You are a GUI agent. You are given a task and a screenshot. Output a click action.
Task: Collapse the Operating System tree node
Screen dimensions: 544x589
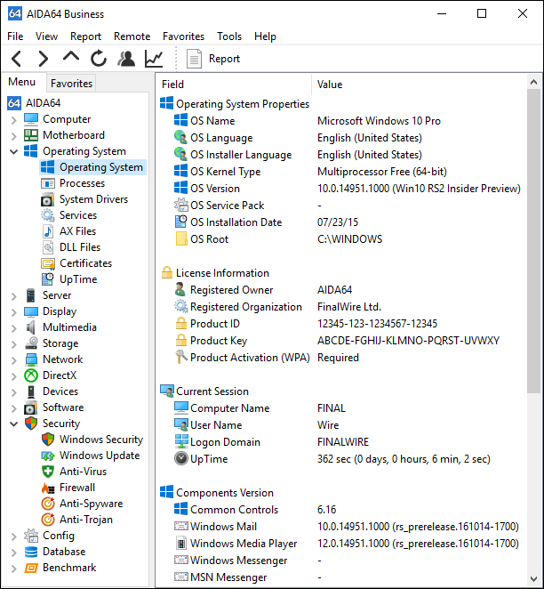tap(13, 151)
